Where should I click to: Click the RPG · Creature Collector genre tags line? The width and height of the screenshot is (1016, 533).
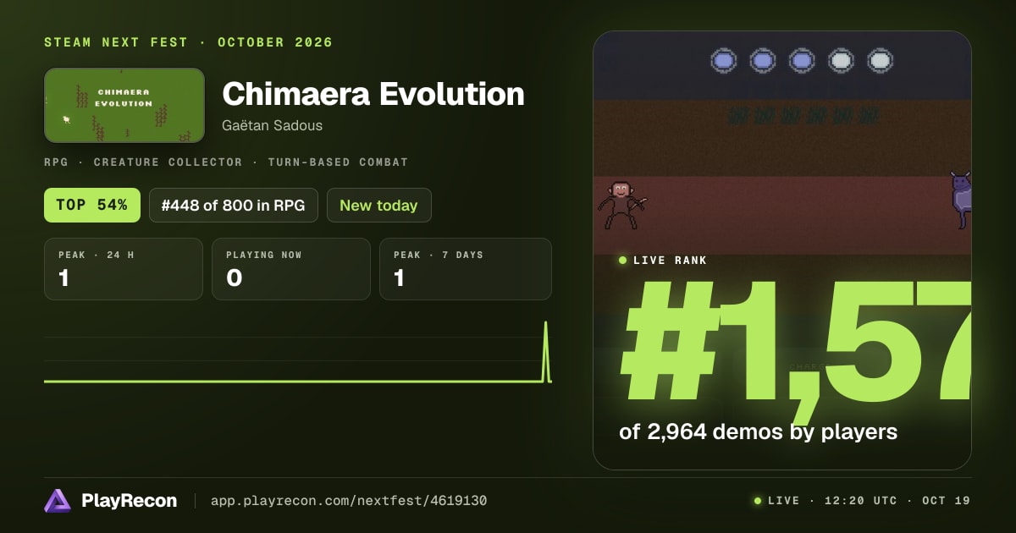(x=226, y=162)
